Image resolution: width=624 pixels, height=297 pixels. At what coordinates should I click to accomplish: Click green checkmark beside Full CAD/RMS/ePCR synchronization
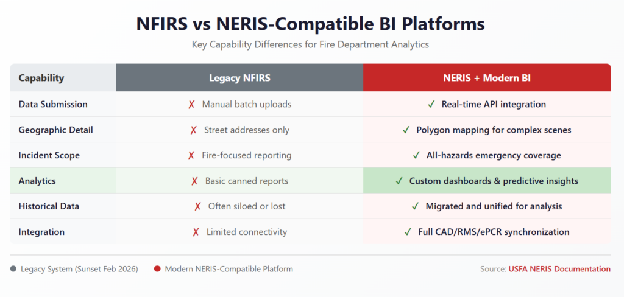(x=408, y=232)
